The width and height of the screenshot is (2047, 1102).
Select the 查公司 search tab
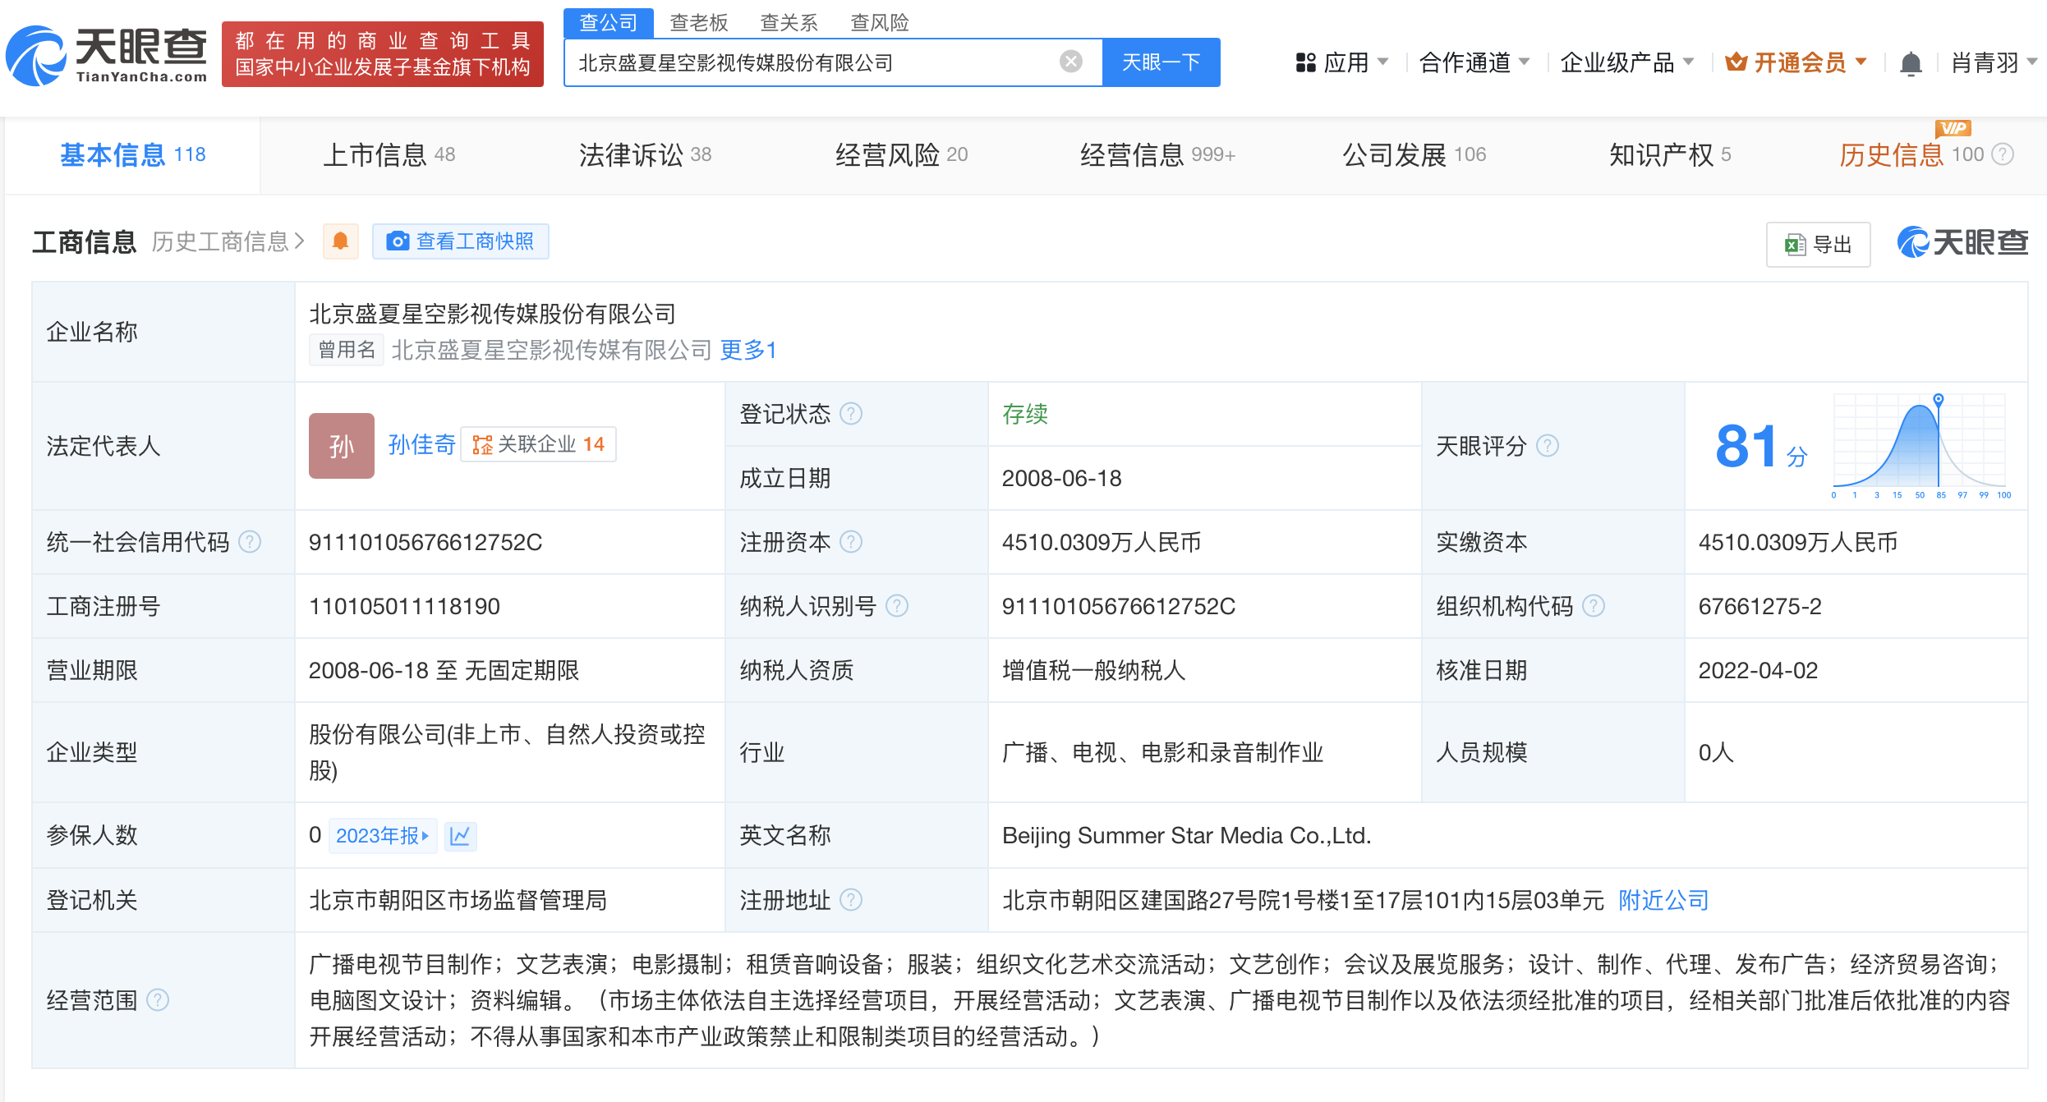pyautogui.click(x=609, y=23)
